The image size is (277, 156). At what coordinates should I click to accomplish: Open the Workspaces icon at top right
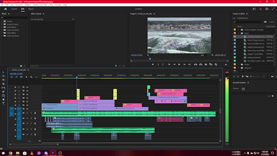[254, 9]
